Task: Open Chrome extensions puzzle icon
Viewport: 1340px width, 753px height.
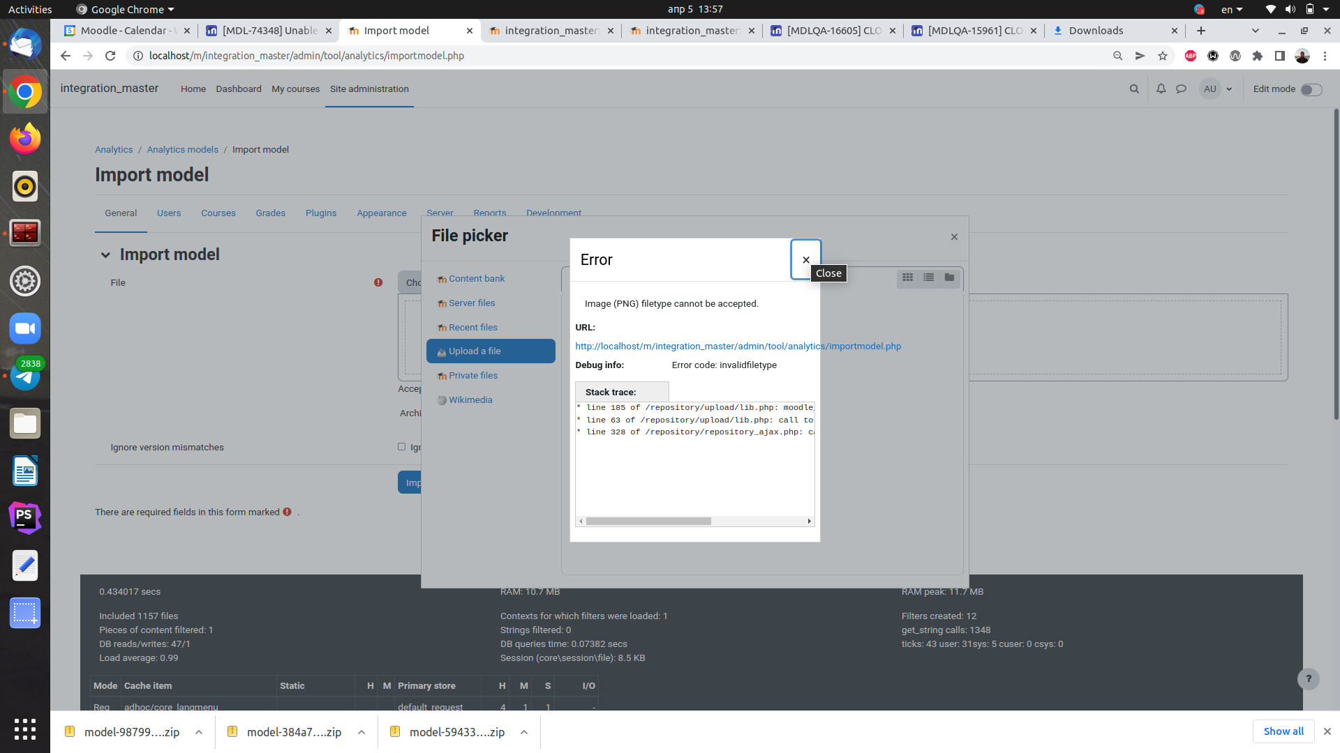Action: click(1258, 56)
